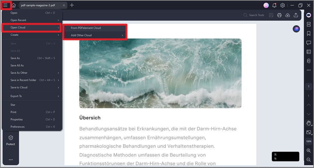Click the 100% zoom level

point(308,142)
